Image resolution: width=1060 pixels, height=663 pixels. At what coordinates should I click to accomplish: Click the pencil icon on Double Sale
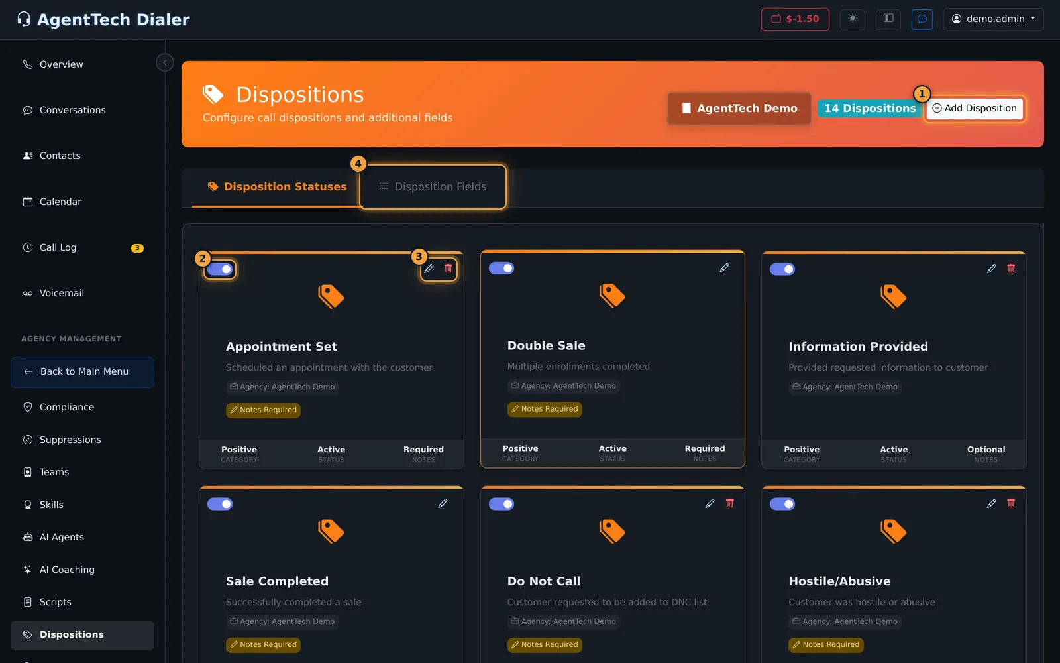pyautogui.click(x=724, y=268)
